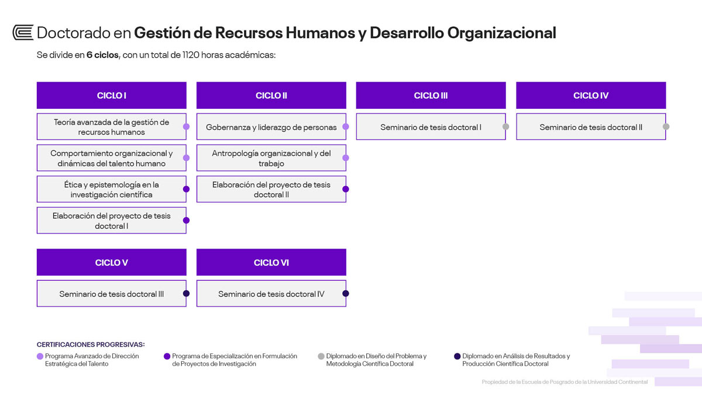702x395 pixels.
Task: Open Ética y epistemología course box
Action: pos(111,189)
